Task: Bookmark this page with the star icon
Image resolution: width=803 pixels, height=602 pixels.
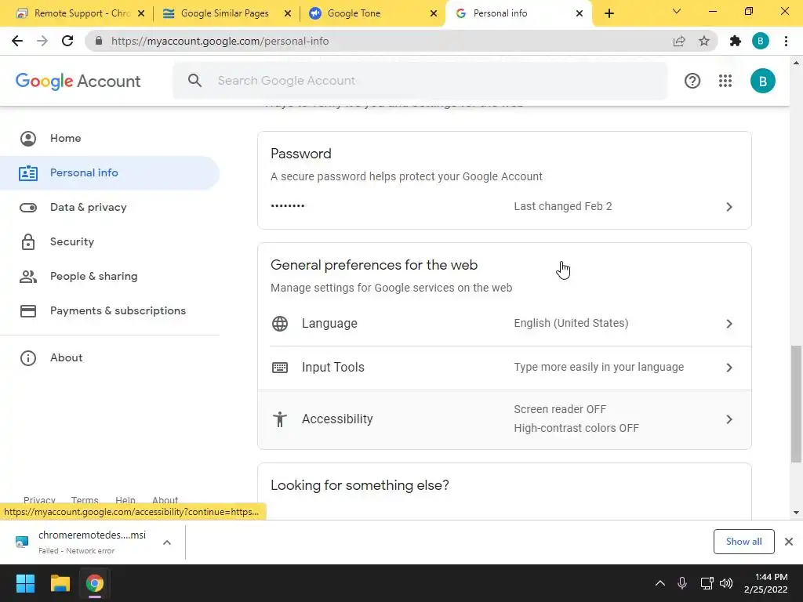Action: [704, 41]
